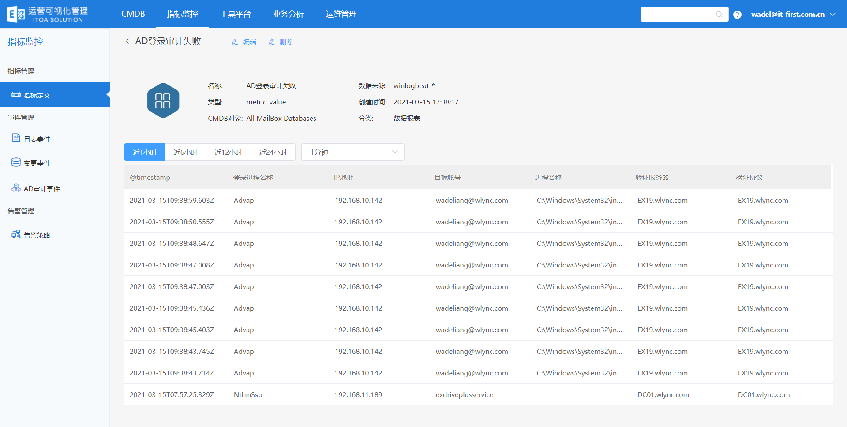Select the 近1小时 time range tab
The height and width of the screenshot is (427, 847).
coord(145,152)
